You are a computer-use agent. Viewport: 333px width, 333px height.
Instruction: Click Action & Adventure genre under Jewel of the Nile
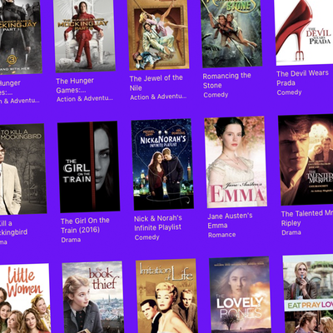click(x=158, y=97)
